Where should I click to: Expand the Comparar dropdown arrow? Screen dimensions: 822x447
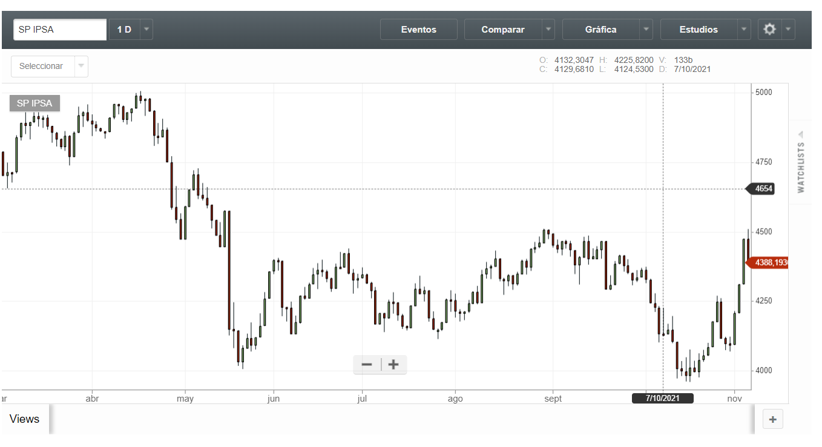[548, 29]
